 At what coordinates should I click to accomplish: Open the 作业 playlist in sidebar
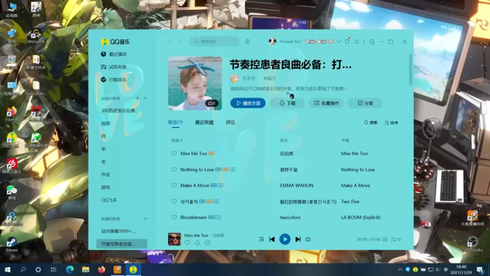coord(105,174)
